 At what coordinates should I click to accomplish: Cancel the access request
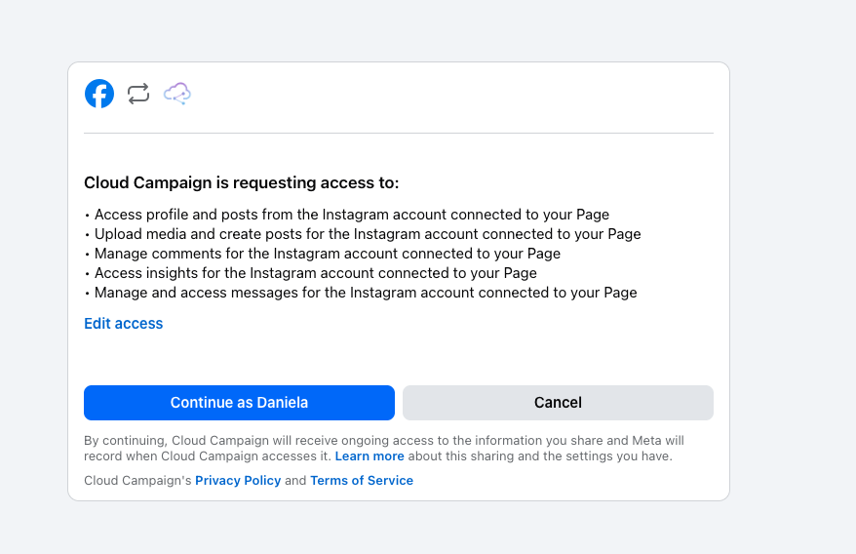[x=558, y=403]
